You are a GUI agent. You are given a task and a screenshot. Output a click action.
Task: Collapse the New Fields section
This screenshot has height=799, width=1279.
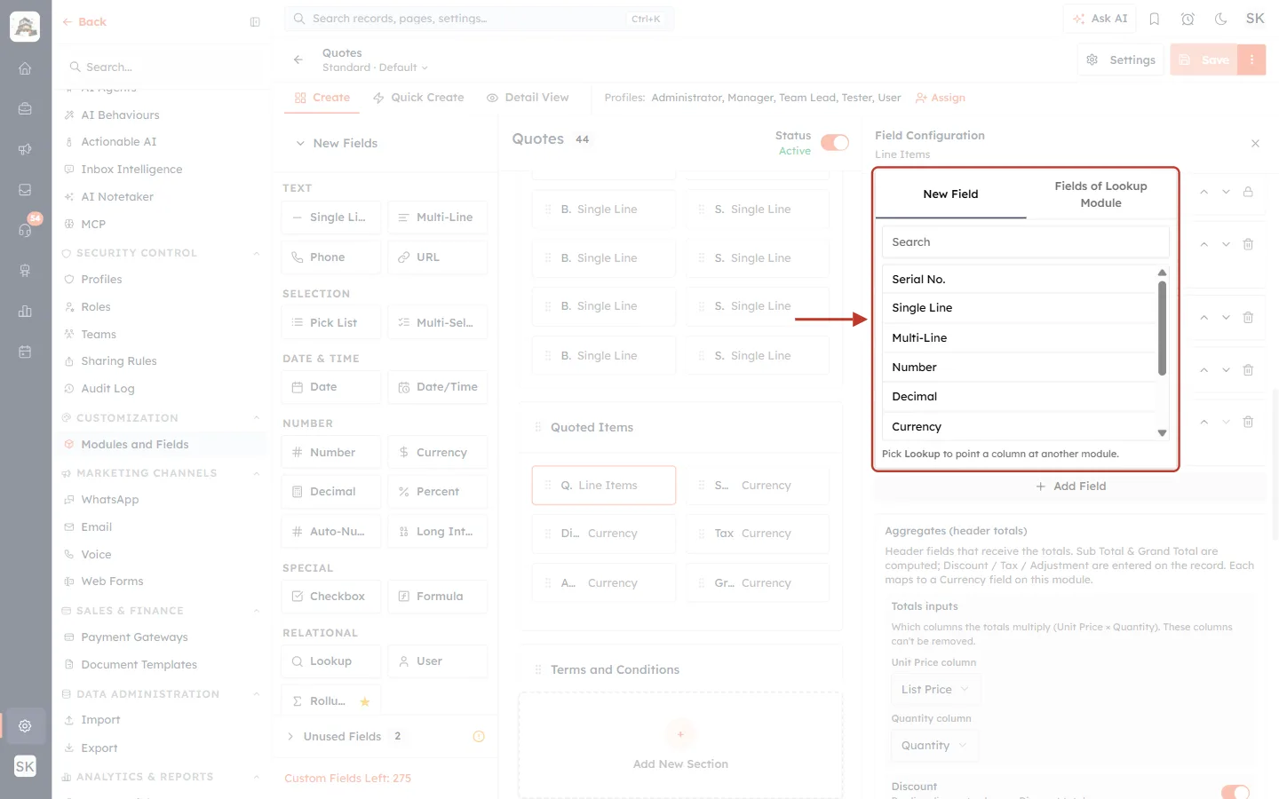[300, 143]
